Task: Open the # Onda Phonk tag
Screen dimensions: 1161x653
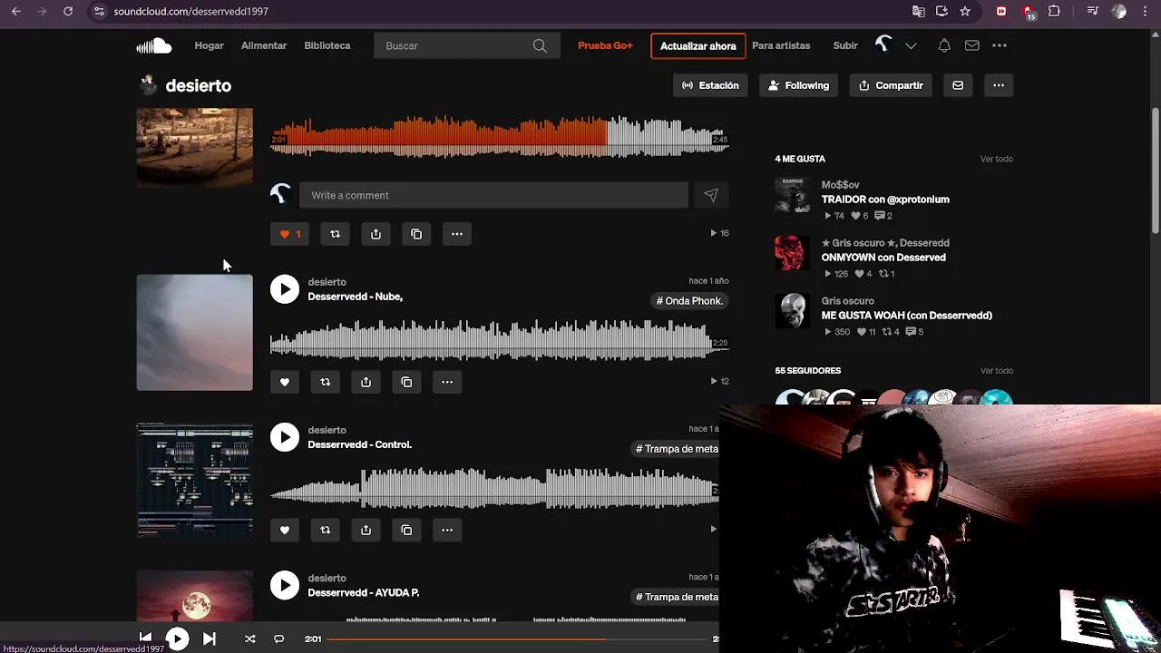Action: [x=690, y=301]
